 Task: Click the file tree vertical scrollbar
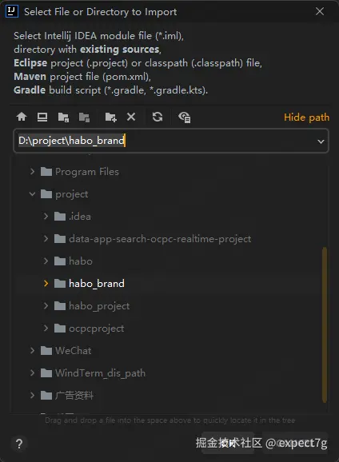point(325,325)
